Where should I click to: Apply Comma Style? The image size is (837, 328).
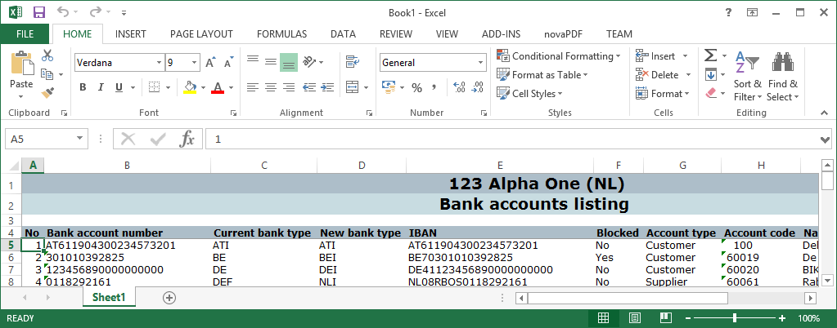point(434,87)
